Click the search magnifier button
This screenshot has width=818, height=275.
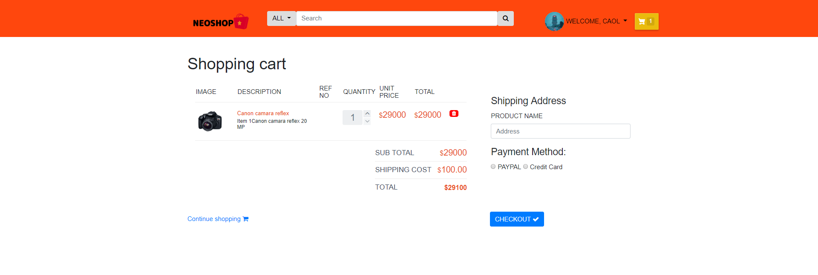click(506, 18)
